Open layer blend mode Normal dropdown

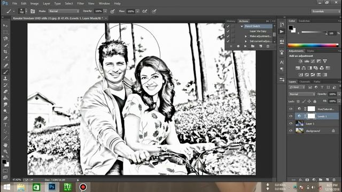pyautogui.click(x=302, y=94)
